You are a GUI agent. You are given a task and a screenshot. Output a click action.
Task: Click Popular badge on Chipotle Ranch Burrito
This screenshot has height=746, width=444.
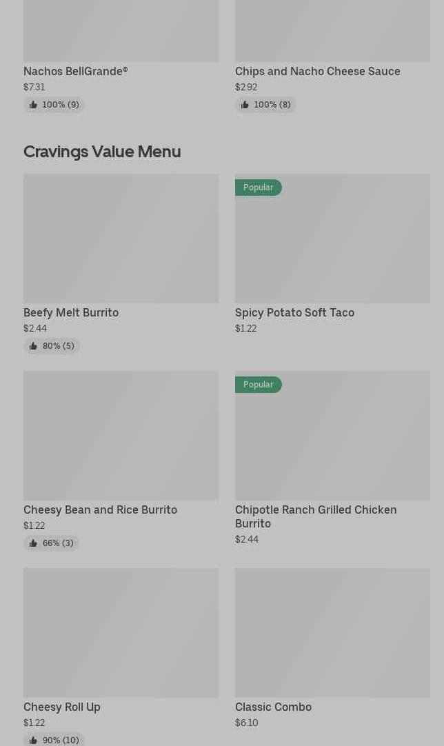[x=259, y=385]
